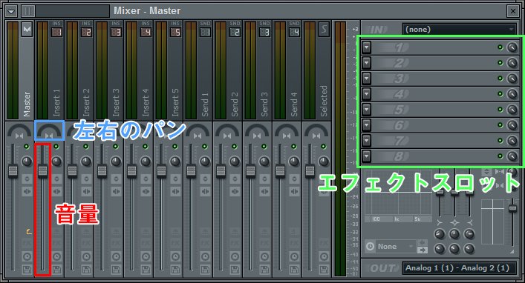The width and height of the screenshot is (525, 283).
Task: Click the orange routing marker on Master track
Action: pyautogui.click(x=28, y=231)
